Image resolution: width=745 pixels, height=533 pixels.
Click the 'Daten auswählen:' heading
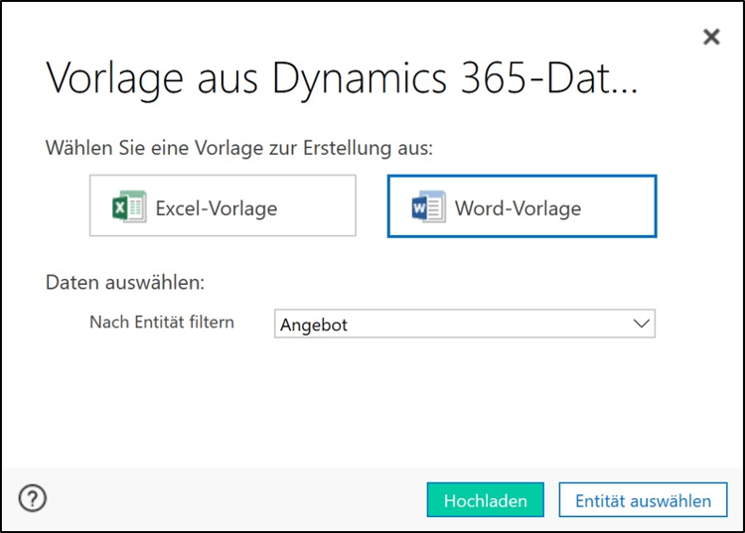(x=125, y=282)
